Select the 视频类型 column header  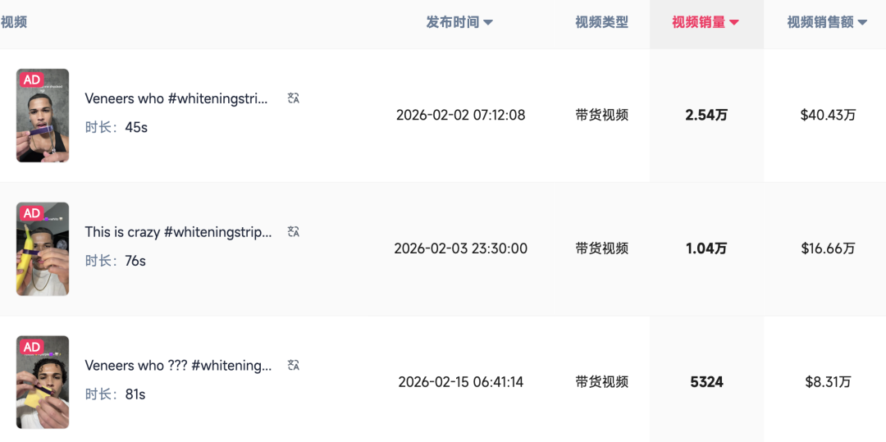coord(601,23)
